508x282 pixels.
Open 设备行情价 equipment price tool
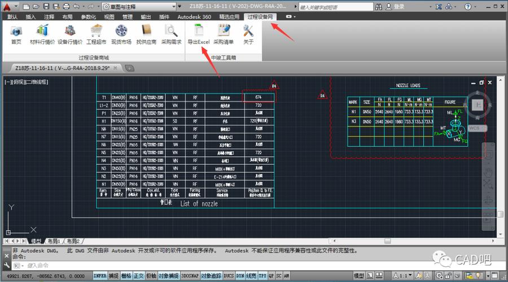tap(69, 36)
